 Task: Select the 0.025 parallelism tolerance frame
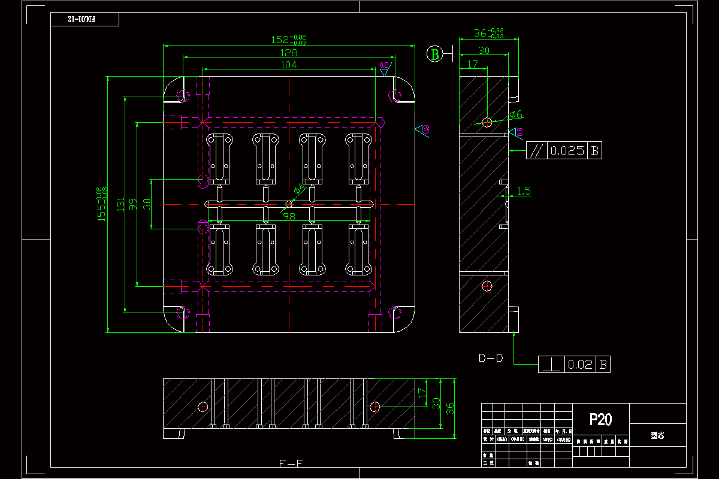(x=564, y=150)
